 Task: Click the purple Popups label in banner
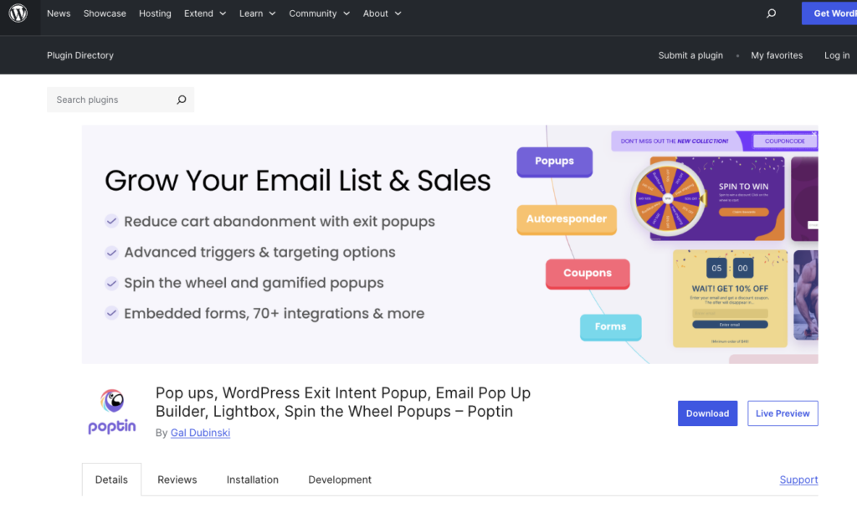(x=554, y=162)
